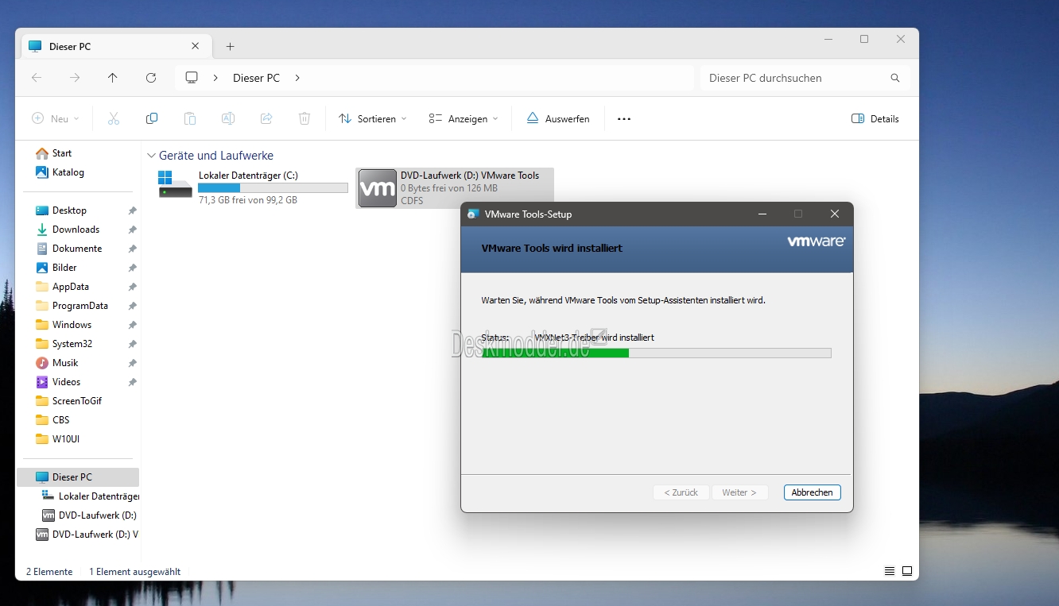The height and width of the screenshot is (606, 1059).
Task: Click Abbrechen in VMware setup
Action: pos(813,492)
